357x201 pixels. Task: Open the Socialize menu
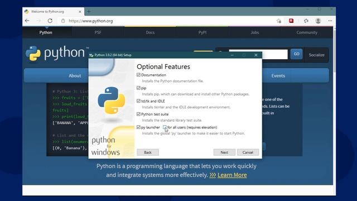[316, 55]
